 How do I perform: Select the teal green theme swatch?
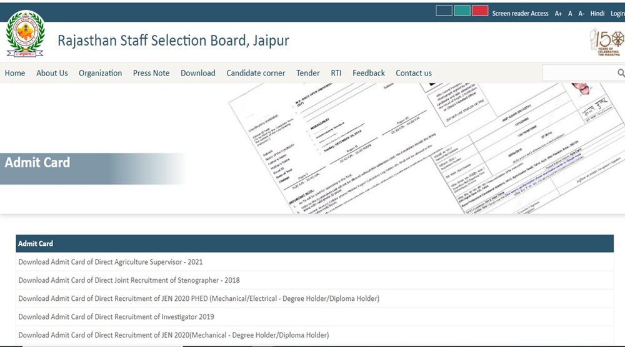462,11
